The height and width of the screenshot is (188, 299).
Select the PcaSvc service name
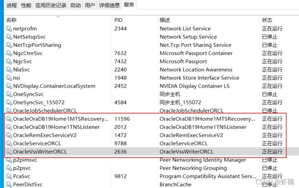coord(22,176)
